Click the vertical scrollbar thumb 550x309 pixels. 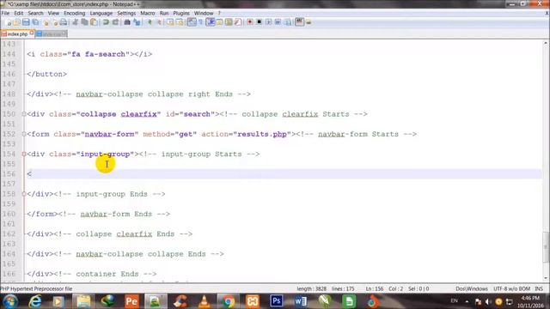pyautogui.click(x=546, y=247)
